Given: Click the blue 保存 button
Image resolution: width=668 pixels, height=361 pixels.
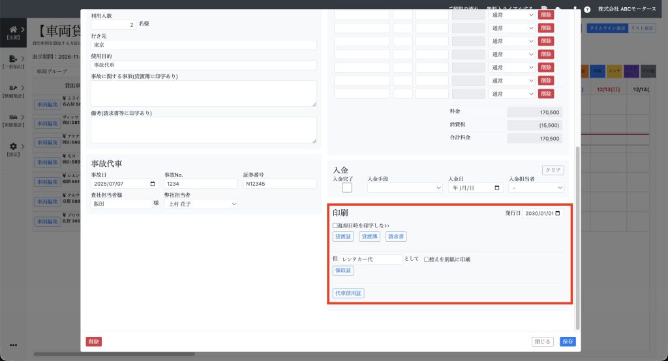Looking at the screenshot, I should [x=568, y=341].
